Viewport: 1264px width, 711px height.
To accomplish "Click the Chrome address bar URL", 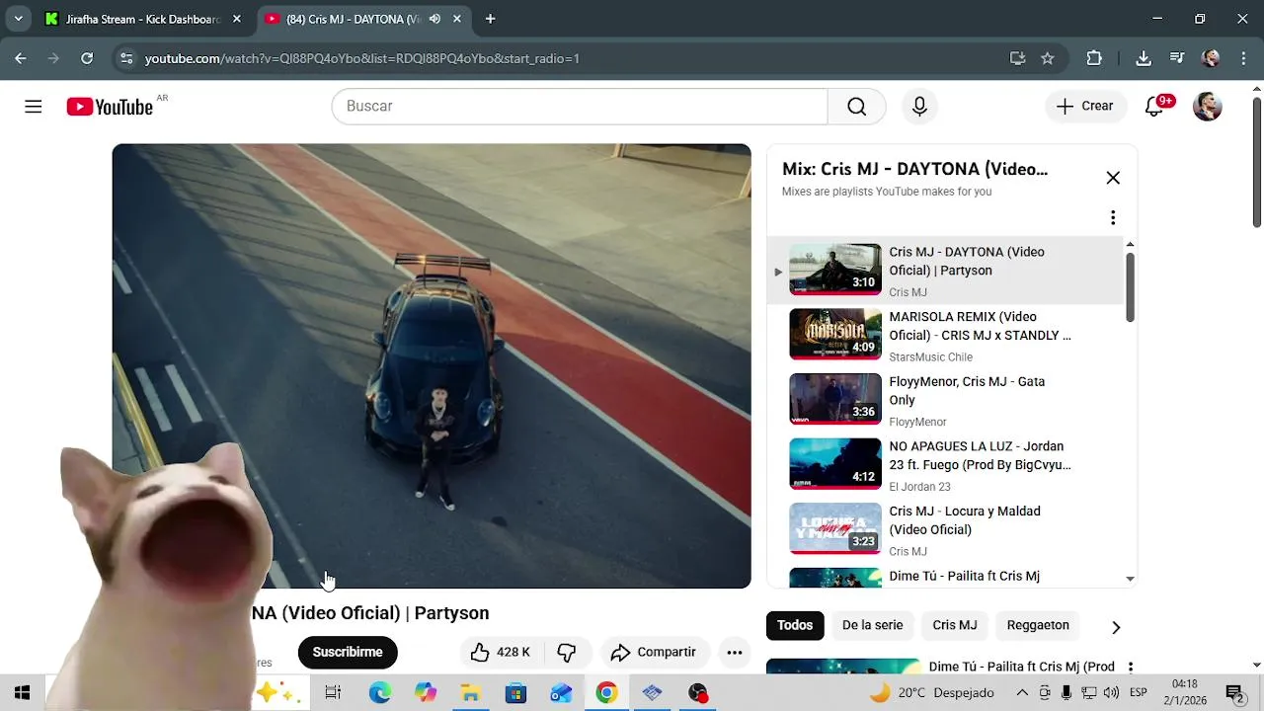I will (x=361, y=58).
